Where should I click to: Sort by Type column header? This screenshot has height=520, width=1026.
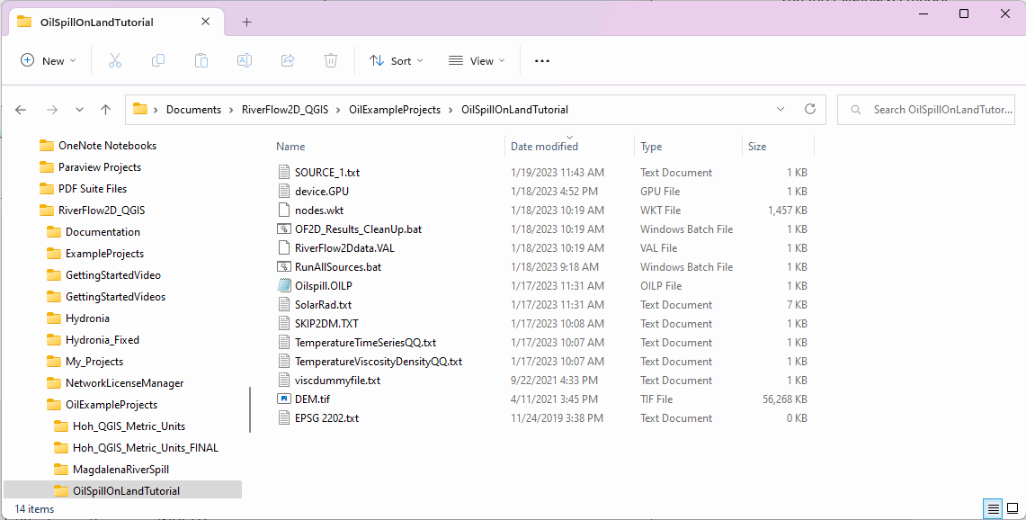(651, 147)
